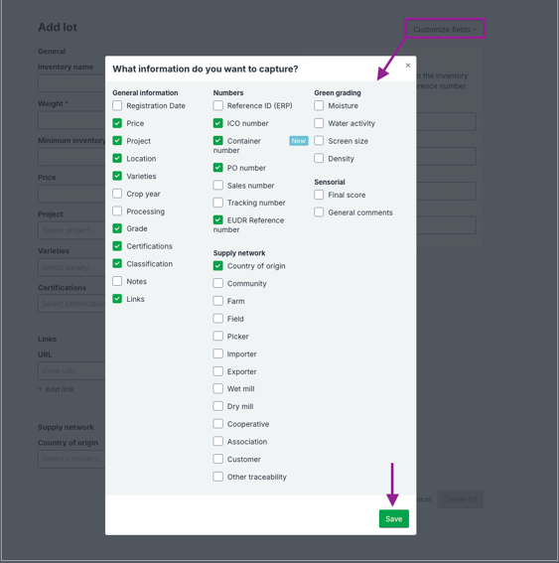Toggle the Container number checkbox
Screen dimensions: 559x563
point(217,141)
